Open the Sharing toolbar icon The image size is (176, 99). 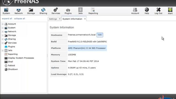(43, 11)
